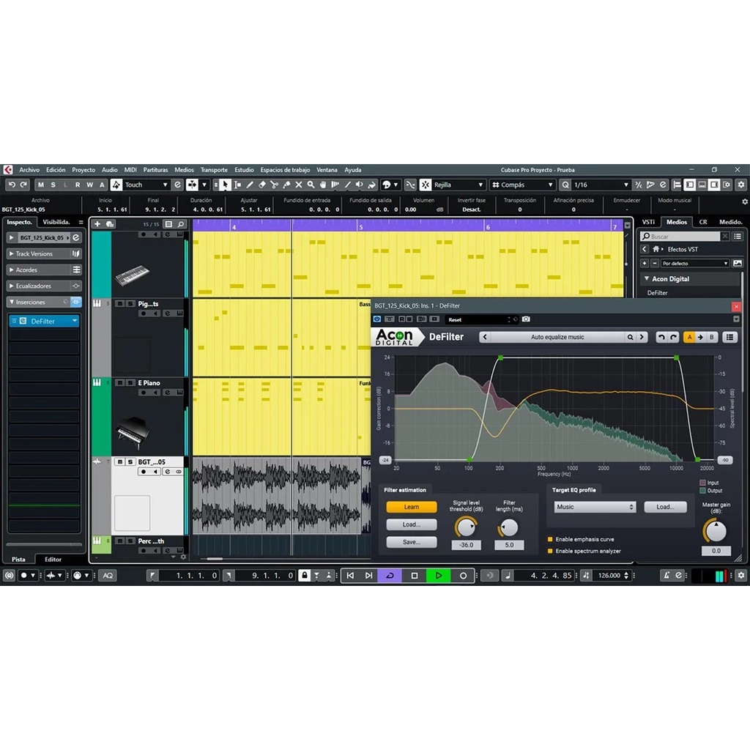Viewport: 750px width, 750px height.
Task: Toggle the purple Cycle loop button
Action: click(390, 576)
